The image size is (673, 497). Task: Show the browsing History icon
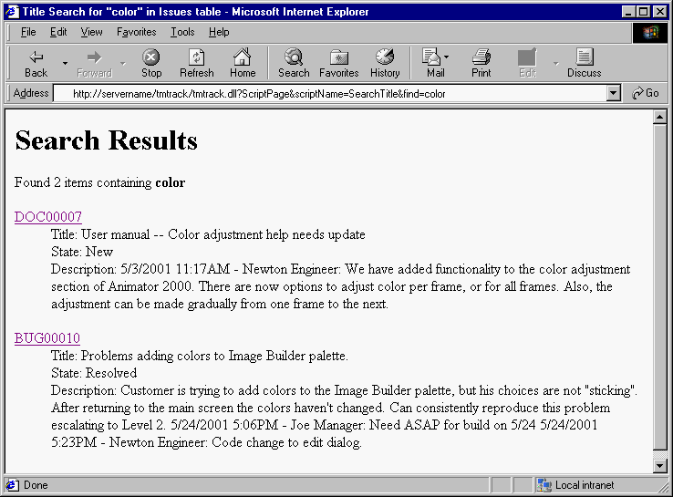385,57
